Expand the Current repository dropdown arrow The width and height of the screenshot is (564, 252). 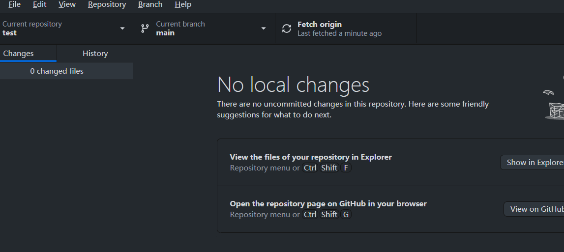point(122,28)
